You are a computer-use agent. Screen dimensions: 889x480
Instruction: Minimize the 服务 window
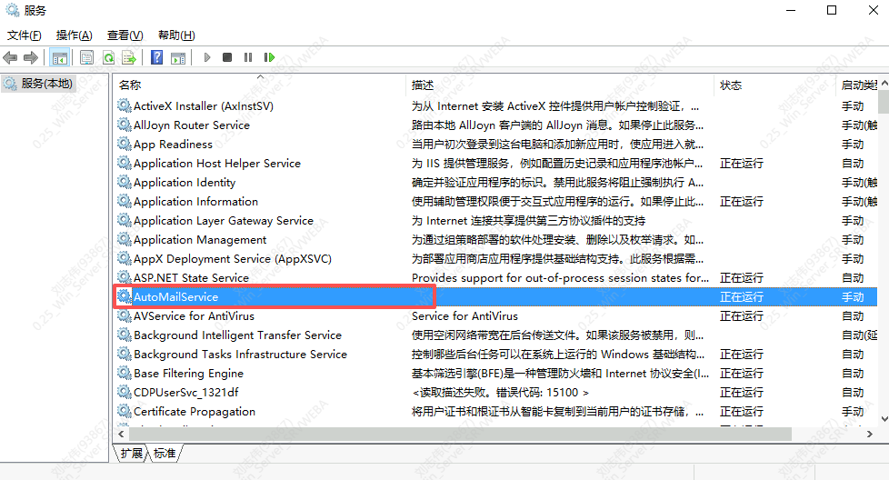click(790, 10)
